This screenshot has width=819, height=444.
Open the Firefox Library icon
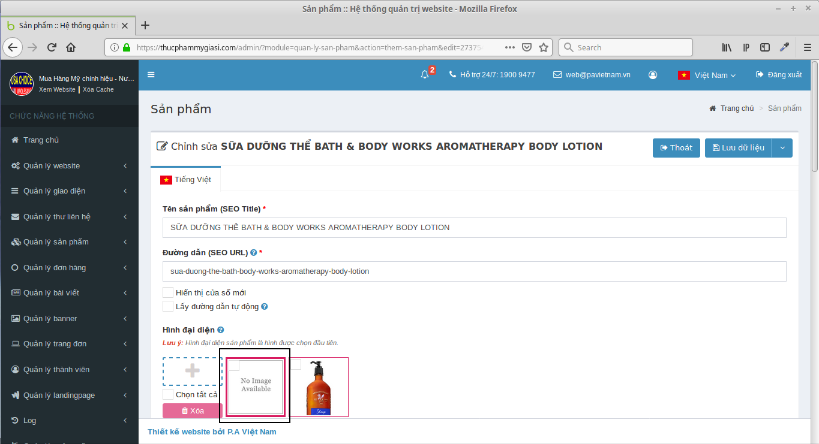pyautogui.click(x=727, y=47)
